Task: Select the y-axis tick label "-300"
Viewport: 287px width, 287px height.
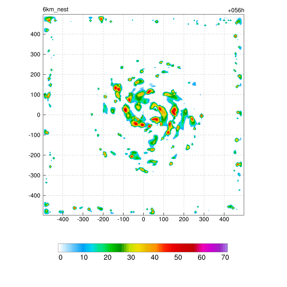Action: coord(34,175)
